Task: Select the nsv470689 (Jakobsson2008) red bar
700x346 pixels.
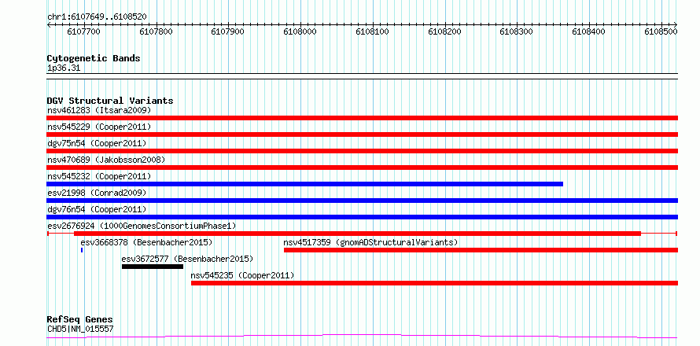Action: [362, 167]
